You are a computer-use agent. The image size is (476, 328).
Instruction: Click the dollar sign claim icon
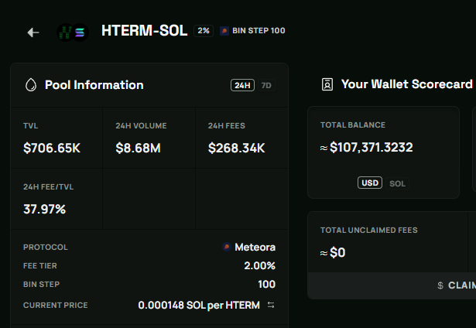[x=440, y=285]
